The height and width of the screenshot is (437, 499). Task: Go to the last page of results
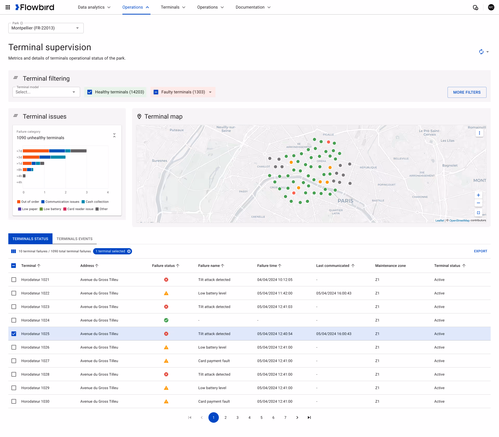pyautogui.click(x=309, y=417)
